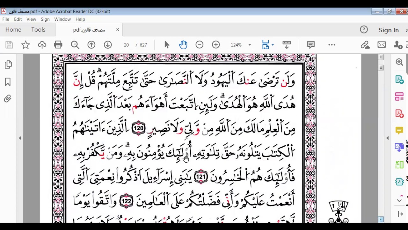Viewport: 408px width, 230px height.
Task: Click the scrolling mode keyboard icon
Action: (287, 45)
